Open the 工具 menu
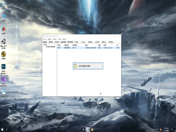Viewport: 176px width, 132px height. 60,39
